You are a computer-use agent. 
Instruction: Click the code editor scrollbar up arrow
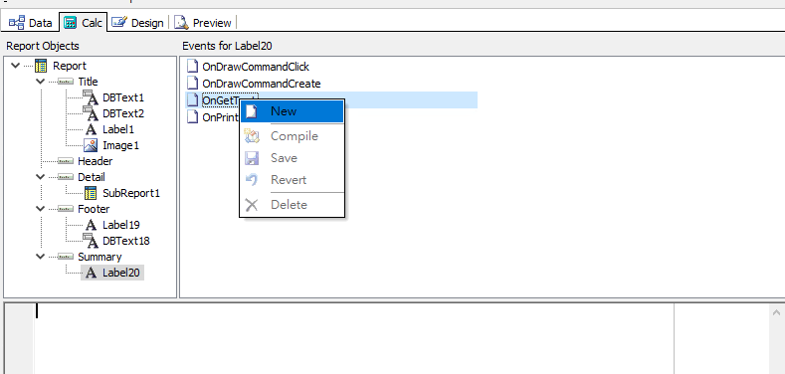coord(776,313)
